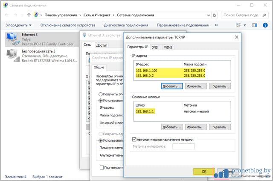The image size is (273, 181).
Task: Click the IP-адрес column header
Action: tap(142, 64)
